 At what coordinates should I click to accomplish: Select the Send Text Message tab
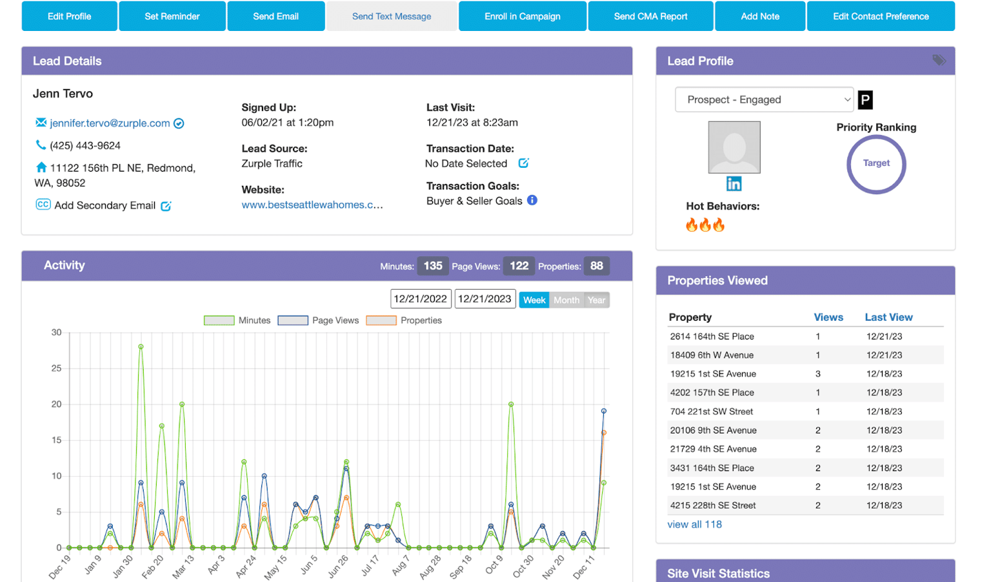(x=392, y=16)
